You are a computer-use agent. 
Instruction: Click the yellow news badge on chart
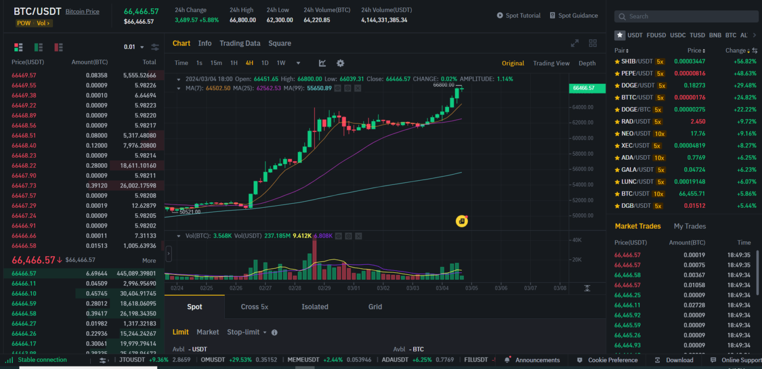[x=462, y=221]
